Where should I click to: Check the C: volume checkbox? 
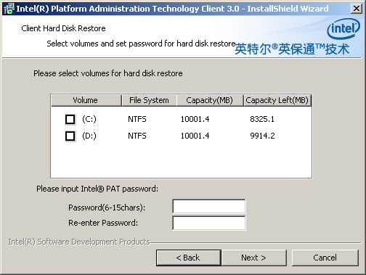pos(70,119)
